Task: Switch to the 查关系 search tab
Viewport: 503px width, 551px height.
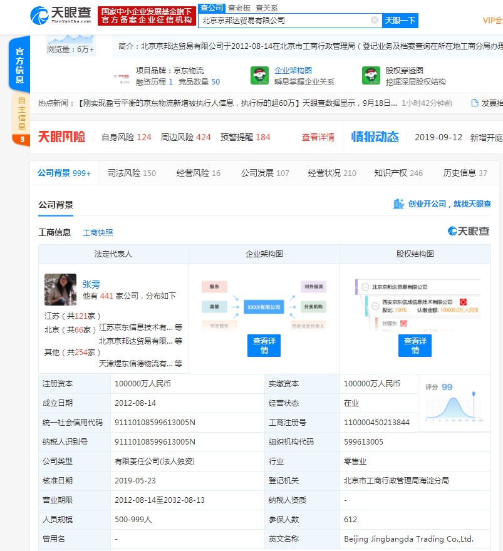Action: 267,8
